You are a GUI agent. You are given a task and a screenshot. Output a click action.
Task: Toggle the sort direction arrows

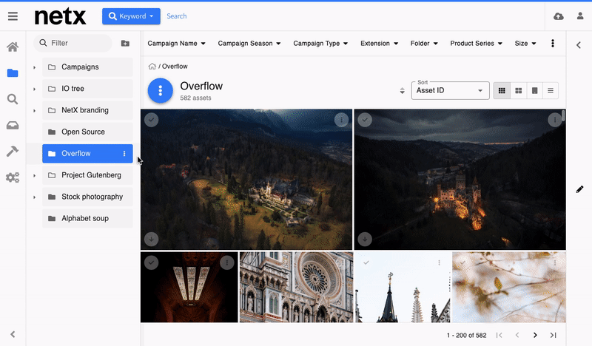tap(402, 90)
